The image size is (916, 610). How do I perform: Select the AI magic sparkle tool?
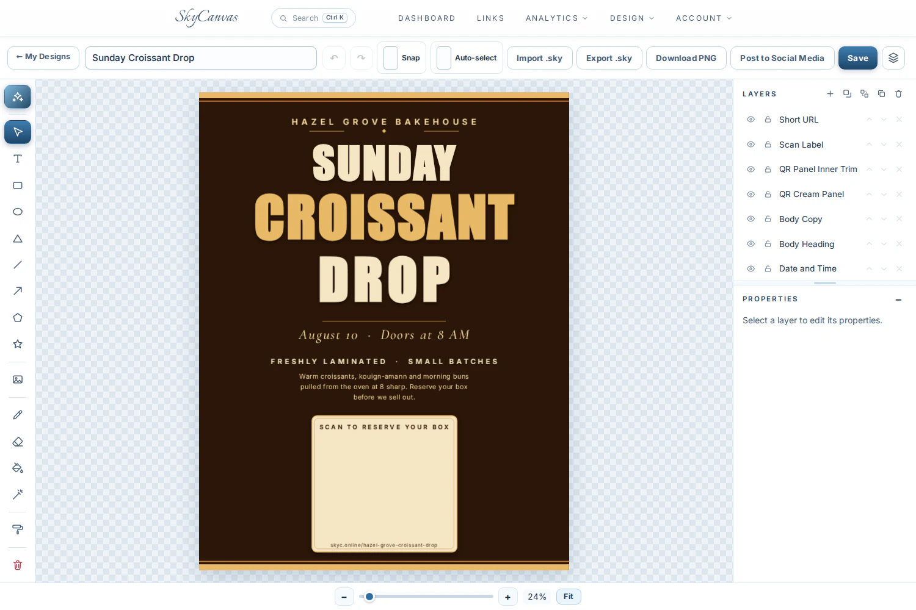click(x=18, y=96)
